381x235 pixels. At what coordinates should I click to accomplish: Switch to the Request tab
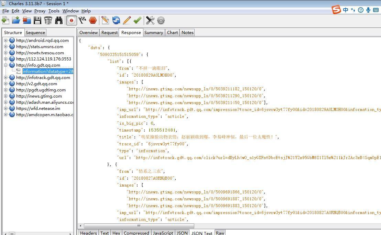click(x=109, y=33)
